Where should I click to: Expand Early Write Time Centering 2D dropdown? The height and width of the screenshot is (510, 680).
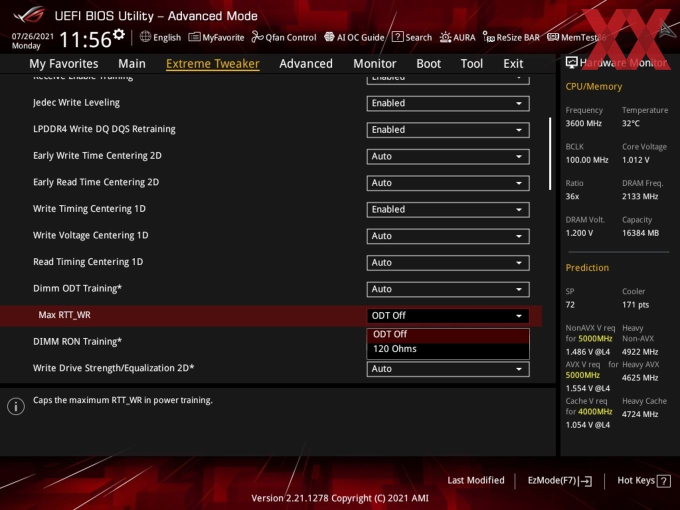pyautogui.click(x=448, y=156)
